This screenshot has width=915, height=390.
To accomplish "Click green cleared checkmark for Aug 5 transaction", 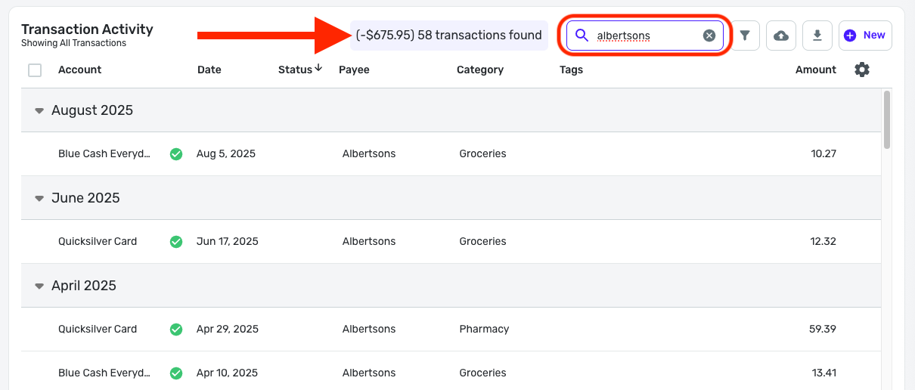I will [176, 154].
